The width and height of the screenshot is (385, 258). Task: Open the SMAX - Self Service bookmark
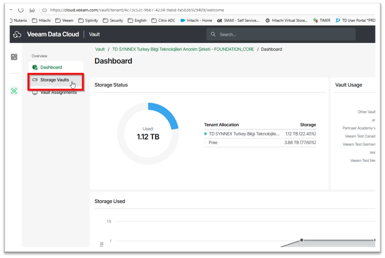238,21
